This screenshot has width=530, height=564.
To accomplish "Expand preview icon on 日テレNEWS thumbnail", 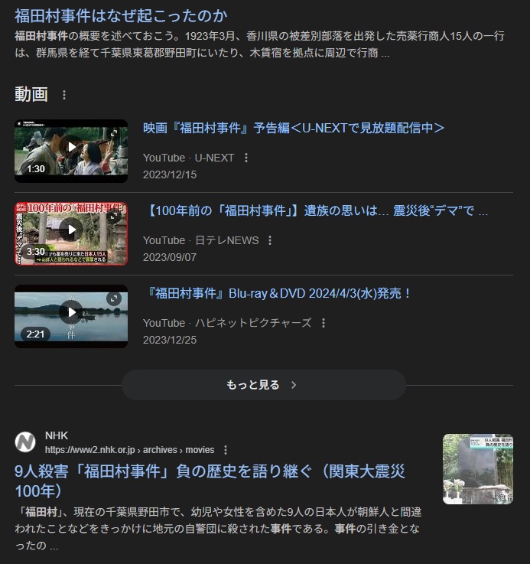I will [114, 217].
